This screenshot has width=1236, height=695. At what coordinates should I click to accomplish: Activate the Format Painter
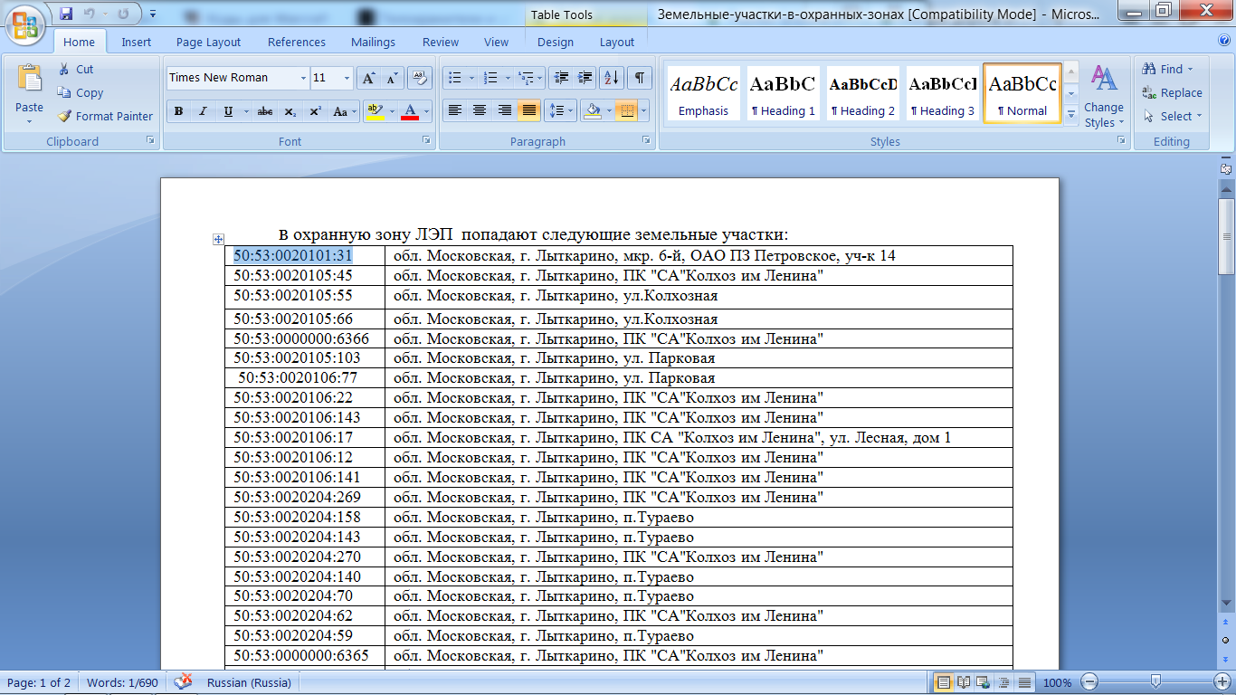coord(105,116)
